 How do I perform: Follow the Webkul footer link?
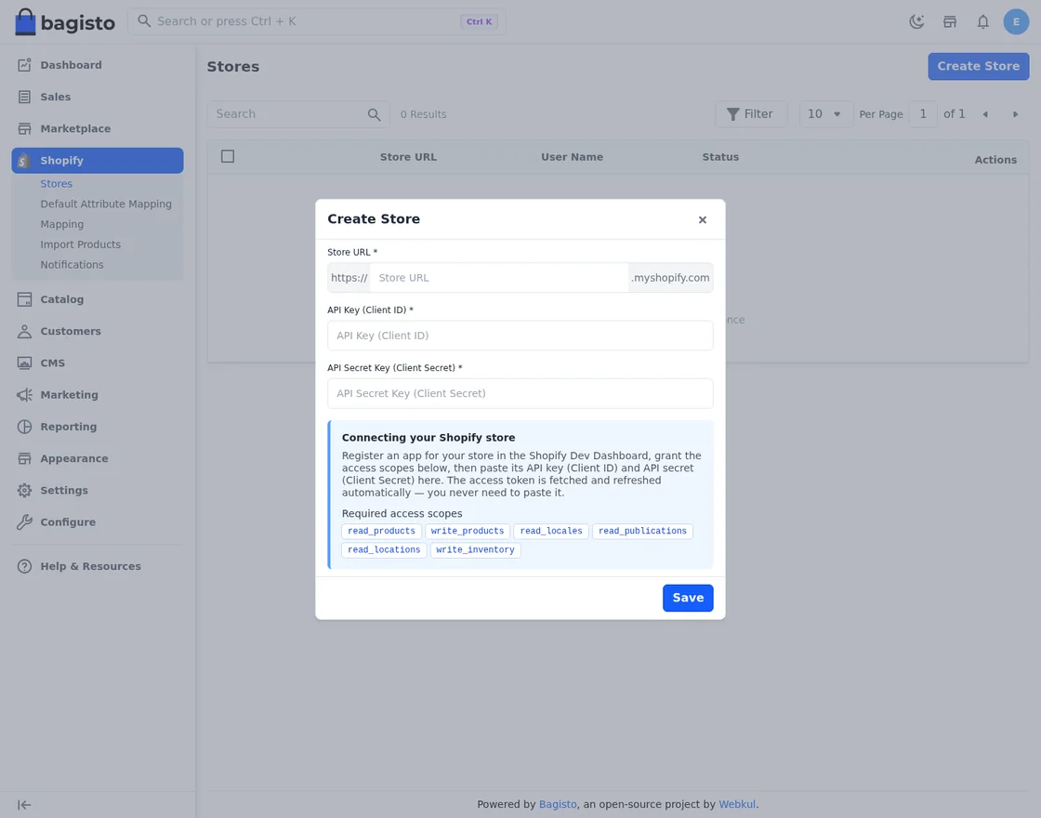point(737,804)
